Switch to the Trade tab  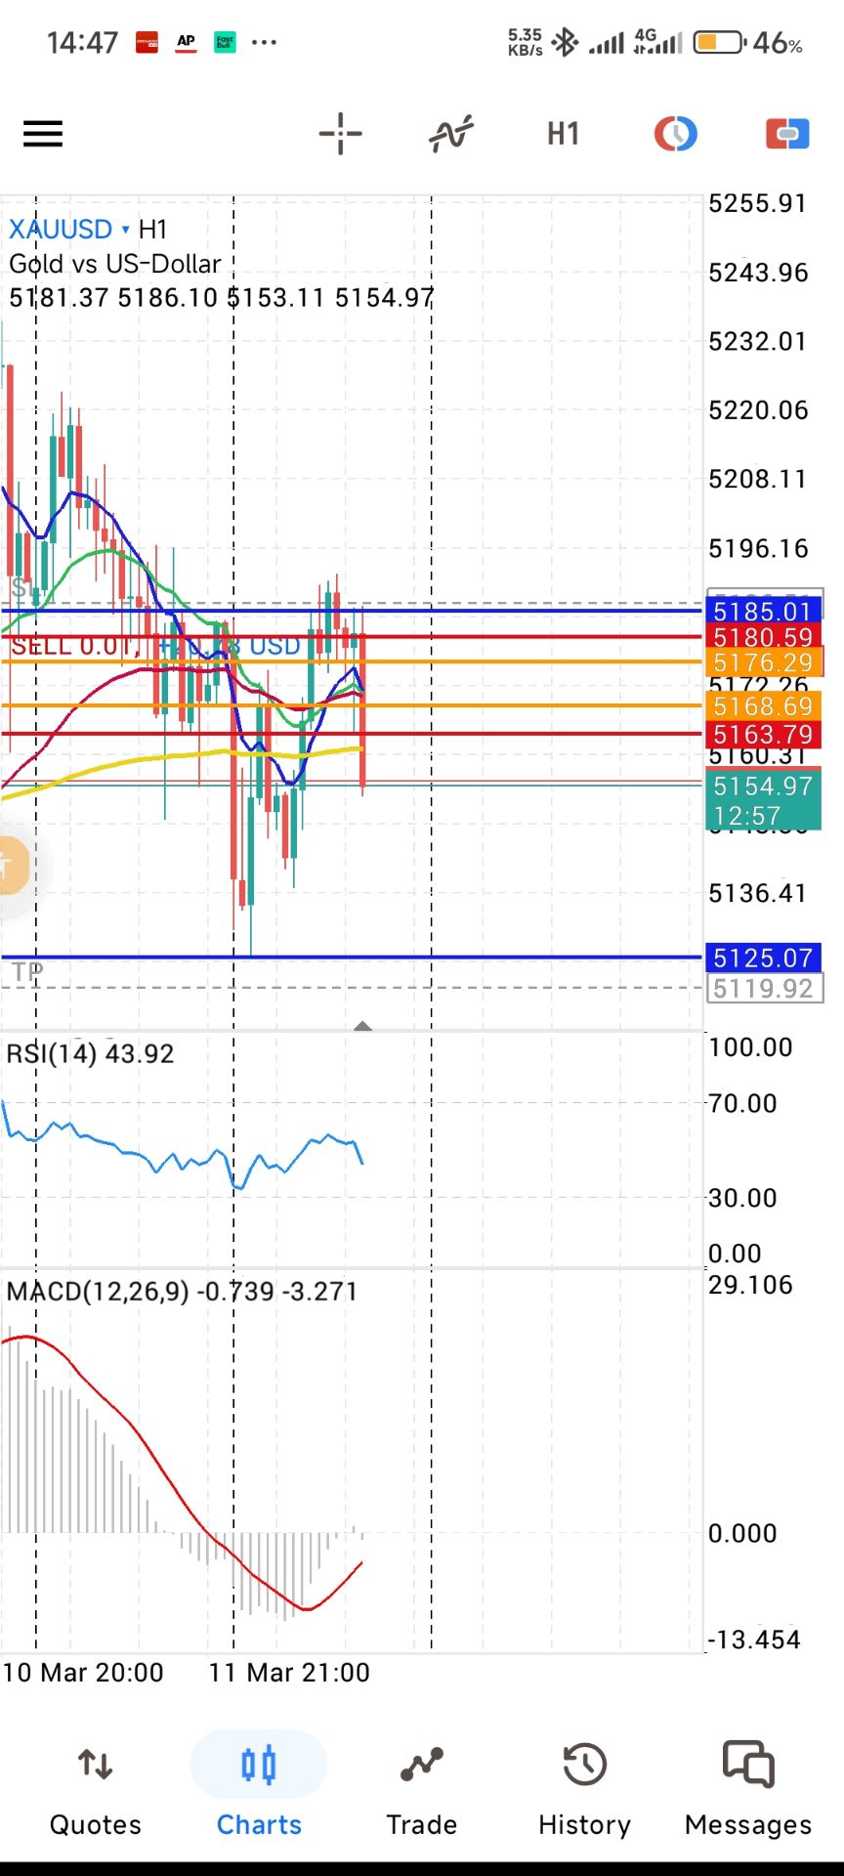421,1790
